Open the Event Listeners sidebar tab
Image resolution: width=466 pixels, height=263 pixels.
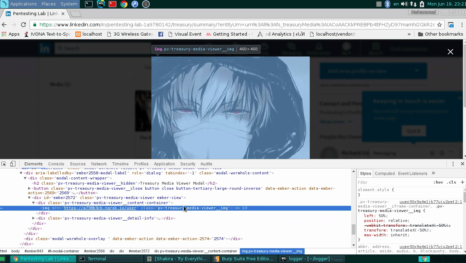(x=413, y=173)
